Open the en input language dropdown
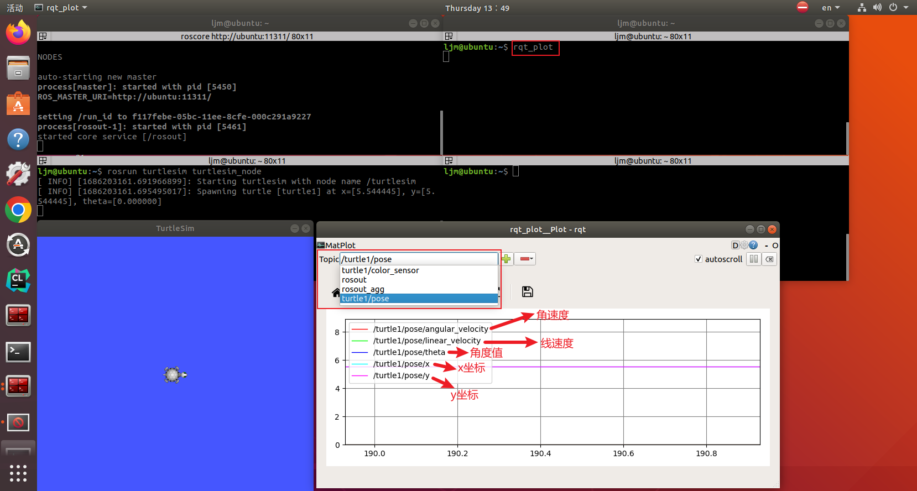 pyautogui.click(x=830, y=8)
